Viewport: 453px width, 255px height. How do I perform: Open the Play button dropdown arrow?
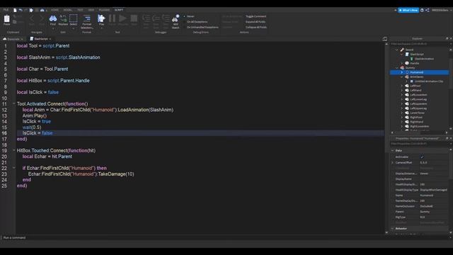coord(101,28)
